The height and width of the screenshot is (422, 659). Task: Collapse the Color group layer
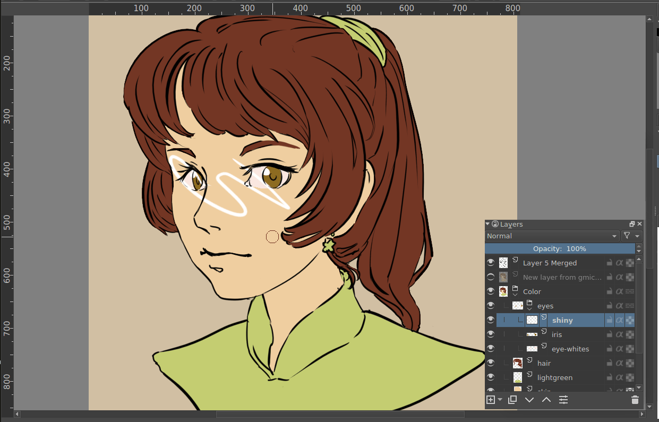[x=515, y=295]
